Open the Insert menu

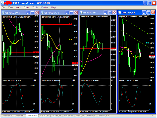pos(18,7)
